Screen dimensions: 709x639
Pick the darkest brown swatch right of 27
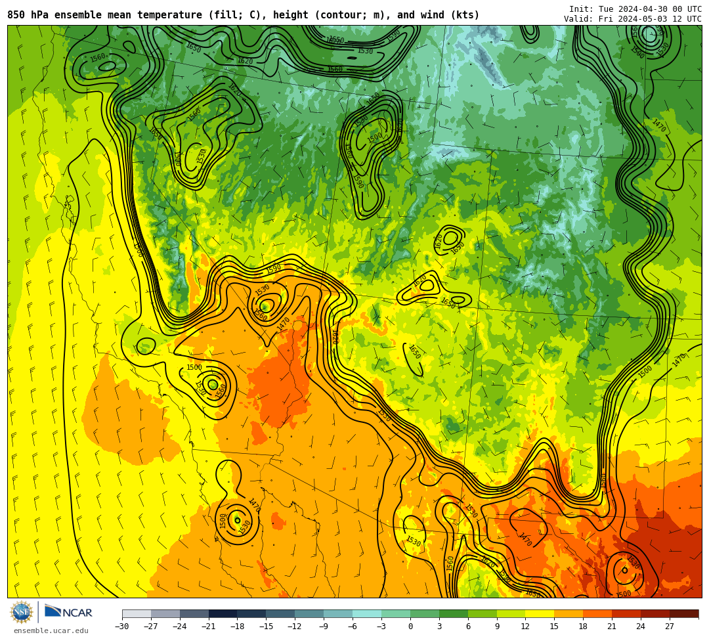tap(685, 613)
